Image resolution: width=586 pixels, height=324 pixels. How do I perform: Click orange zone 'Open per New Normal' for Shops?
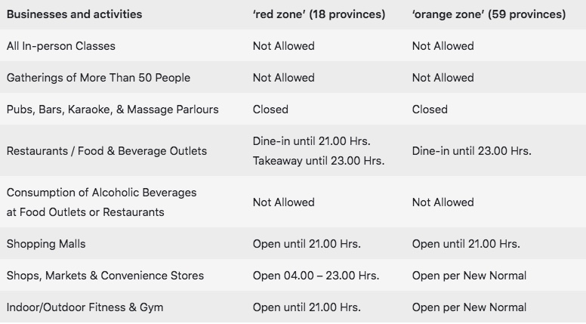pyautogui.click(x=469, y=276)
